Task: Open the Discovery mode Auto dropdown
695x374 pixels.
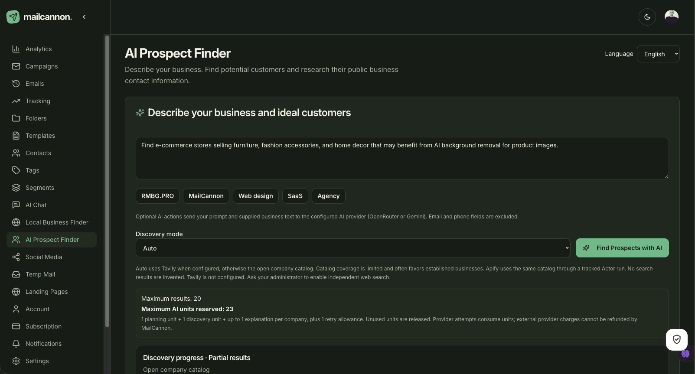Action: 353,248
